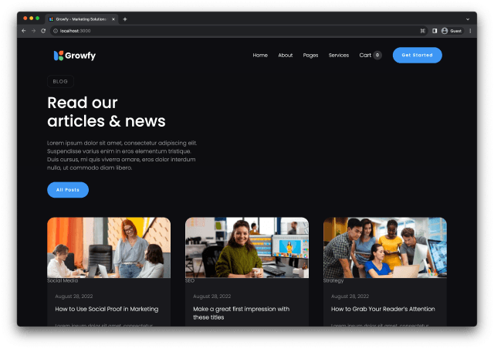
Task: Open browser three-dot menu
Action: pyautogui.click(x=470, y=31)
